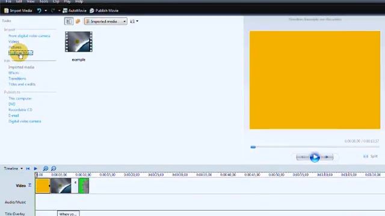Open the Play menu
Screen dimensions: 385x216
(67, 1)
